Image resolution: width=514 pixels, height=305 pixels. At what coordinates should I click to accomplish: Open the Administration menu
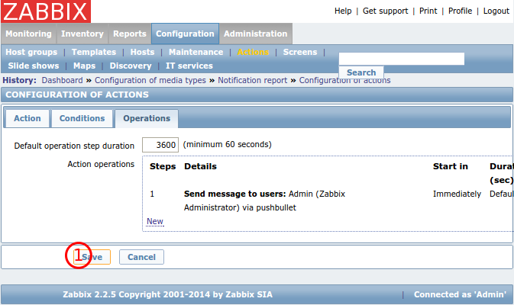click(x=256, y=34)
